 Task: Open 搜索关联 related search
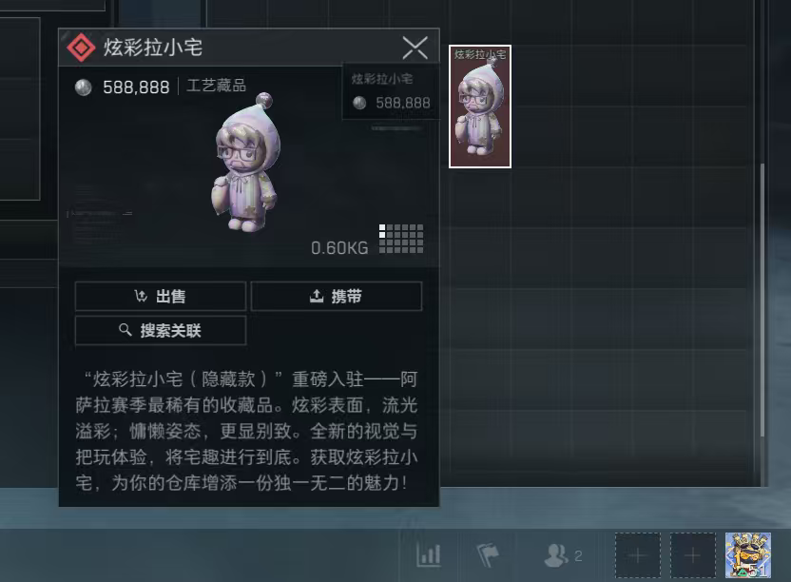(161, 331)
